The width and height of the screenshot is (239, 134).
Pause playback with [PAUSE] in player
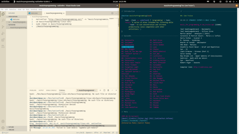click(x=192, y=20)
